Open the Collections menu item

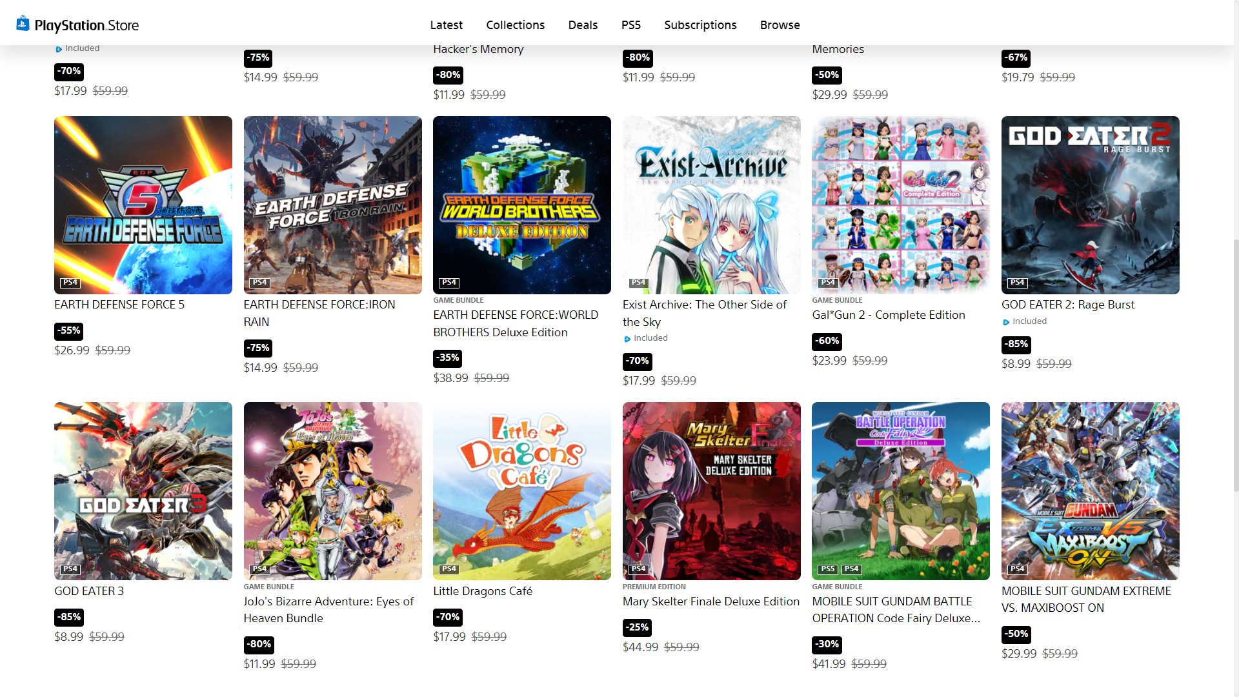coord(515,25)
